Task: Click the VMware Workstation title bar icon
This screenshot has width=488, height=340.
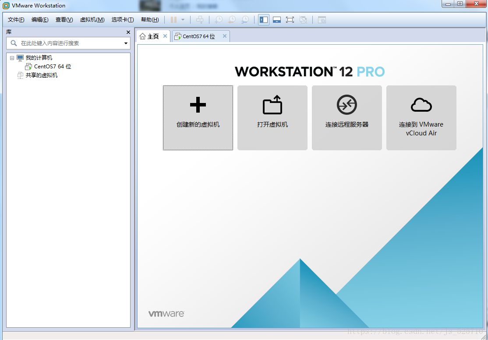Action: point(6,5)
